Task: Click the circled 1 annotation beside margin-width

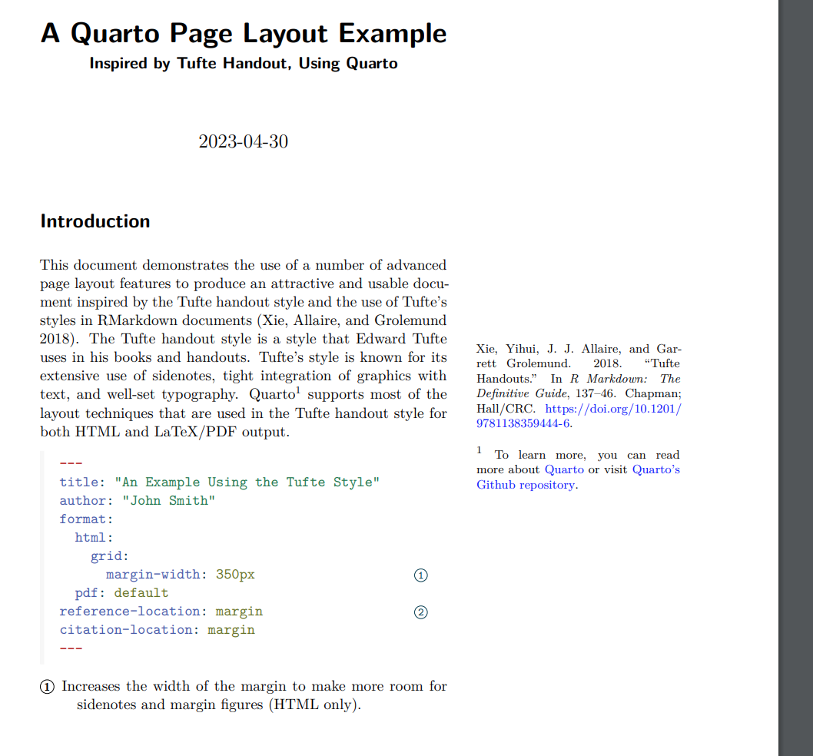Action: 421,575
